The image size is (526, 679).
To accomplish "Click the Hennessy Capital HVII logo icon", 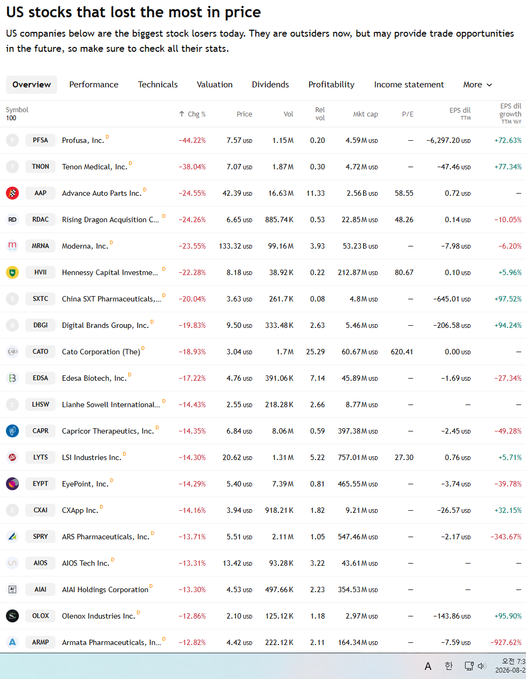I will [x=12, y=272].
